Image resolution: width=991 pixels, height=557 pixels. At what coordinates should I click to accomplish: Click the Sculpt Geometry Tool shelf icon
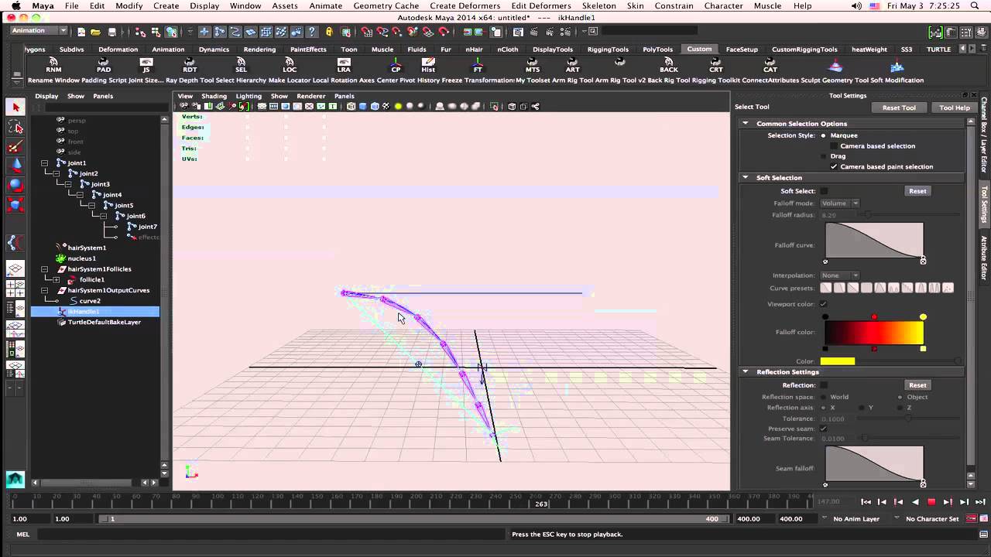[835, 65]
